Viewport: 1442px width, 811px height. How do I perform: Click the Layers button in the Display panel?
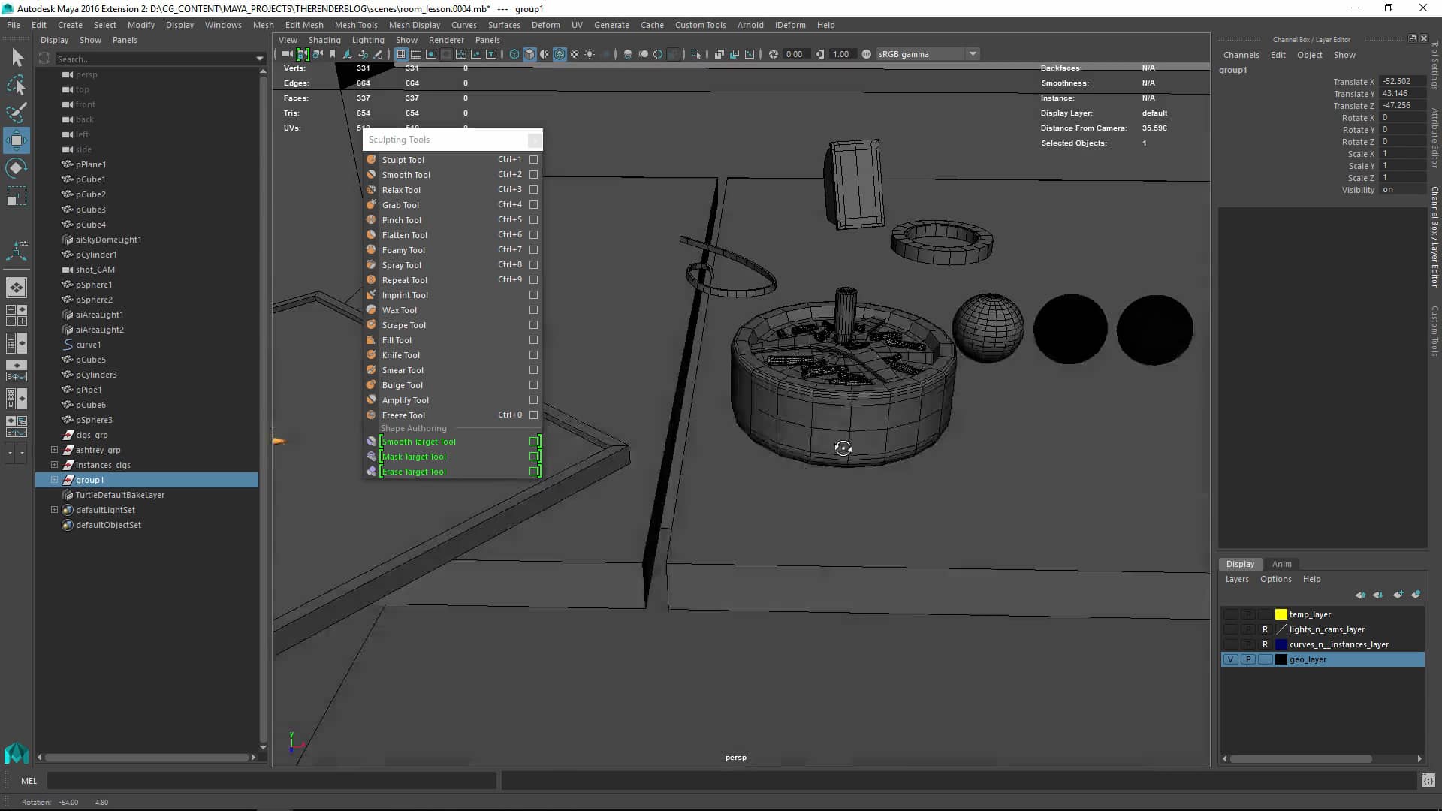1237,579
